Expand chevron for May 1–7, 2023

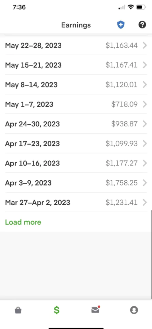(x=145, y=104)
